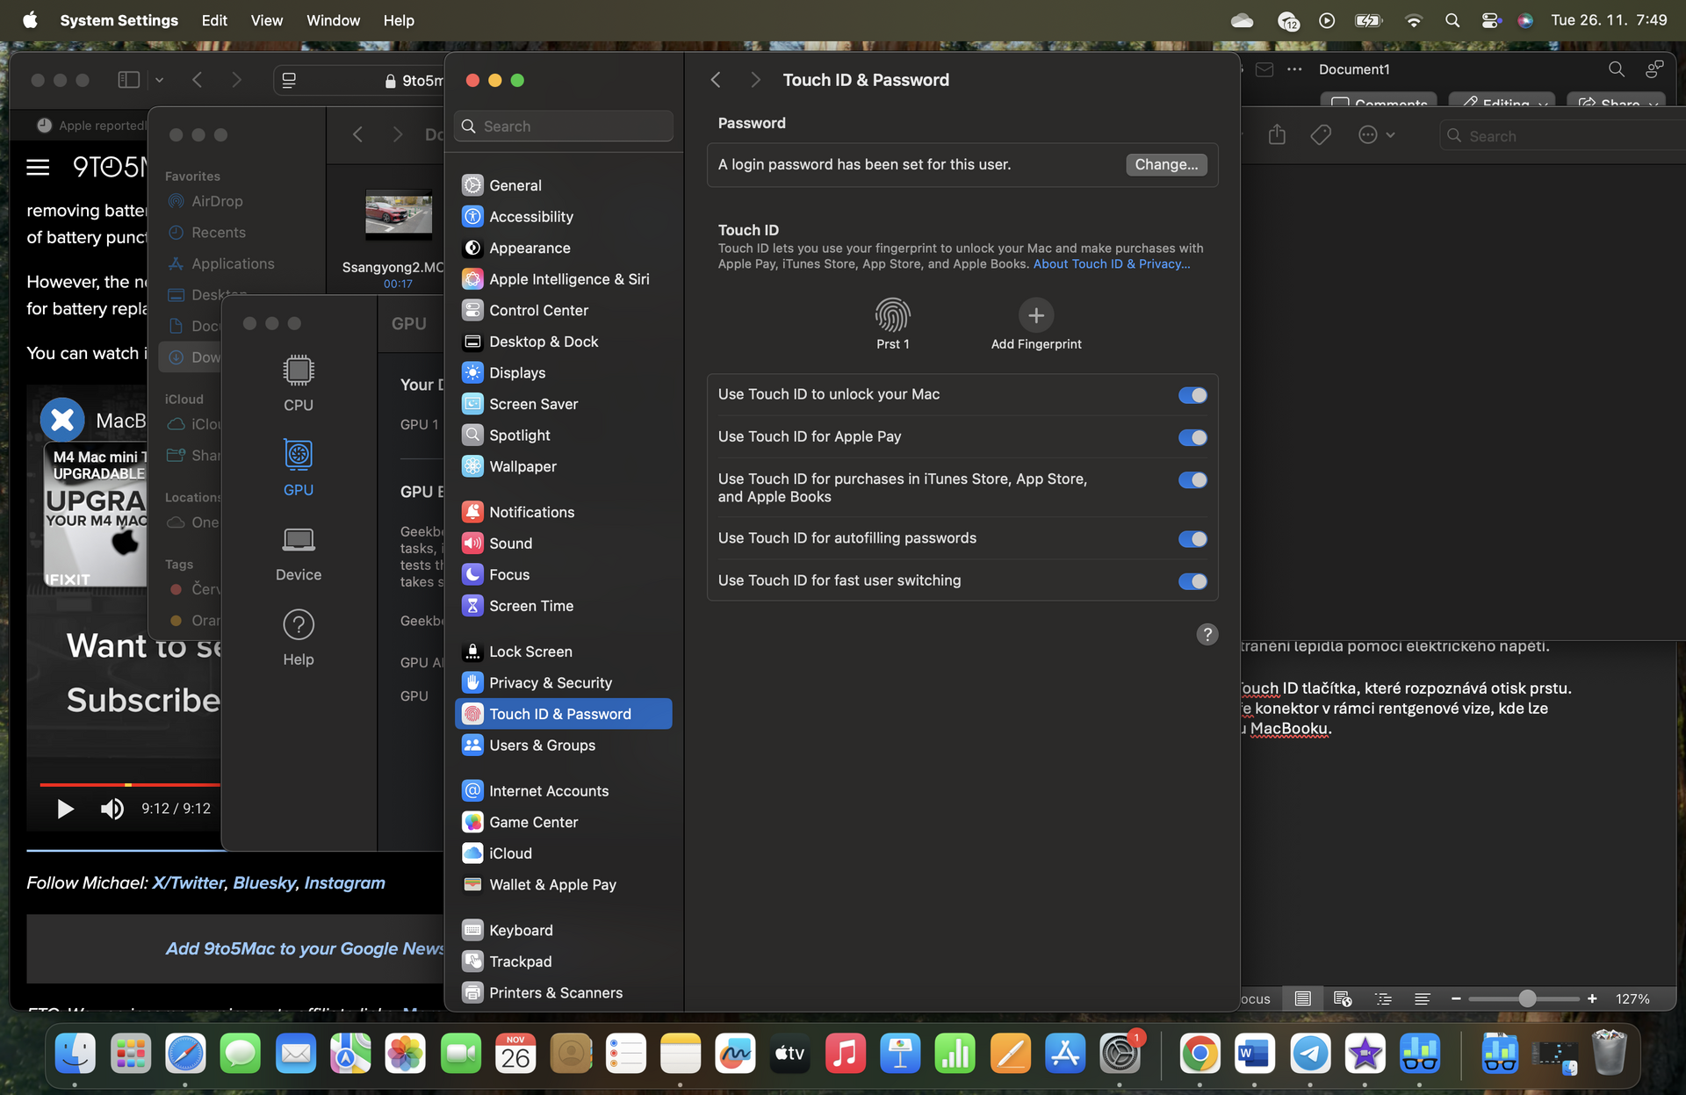Select Users & Groups settings
The height and width of the screenshot is (1095, 1686).
(x=542, y=745)
